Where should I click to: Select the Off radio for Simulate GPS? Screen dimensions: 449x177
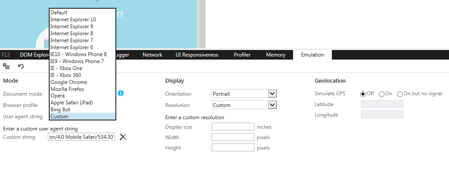(x=363, y=94)
